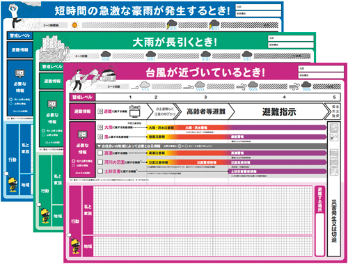This screenshot has width=348, height=264.
Task: Select the 短時間の急激な豪雨が発生するとき sheet title
Action: tap(142, 10)
